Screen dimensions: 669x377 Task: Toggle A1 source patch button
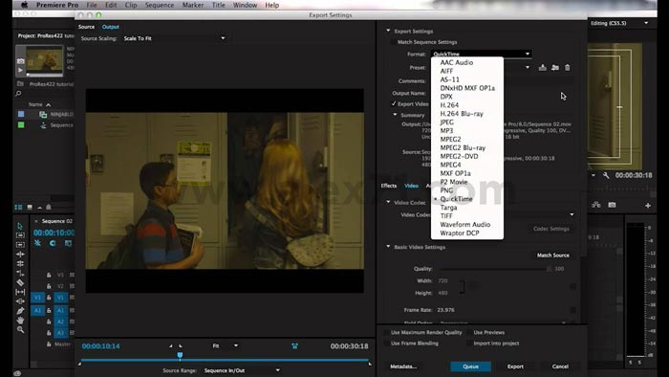click(x=37, y=310)
